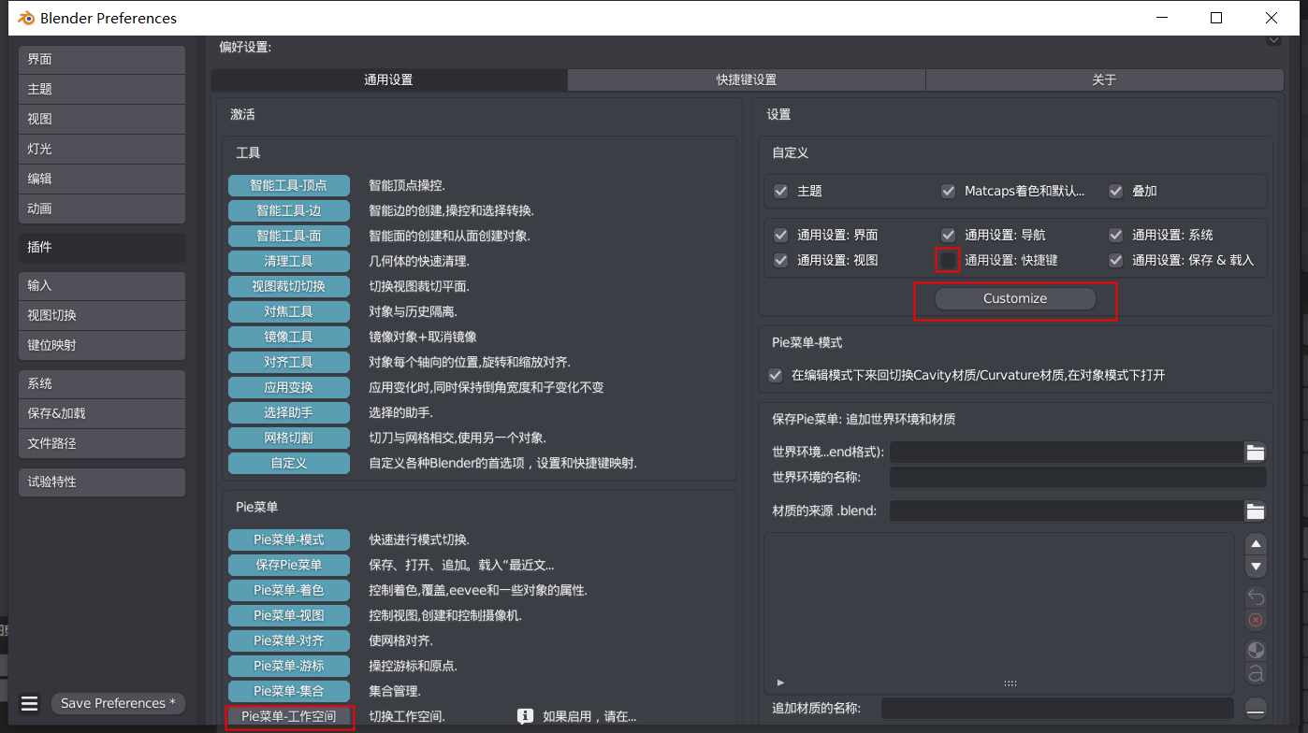The width and height of the screenshot is (1308, 733).
Task: Open 动画 preferences section
Action: pyautogui.click(x=101, y=208)
